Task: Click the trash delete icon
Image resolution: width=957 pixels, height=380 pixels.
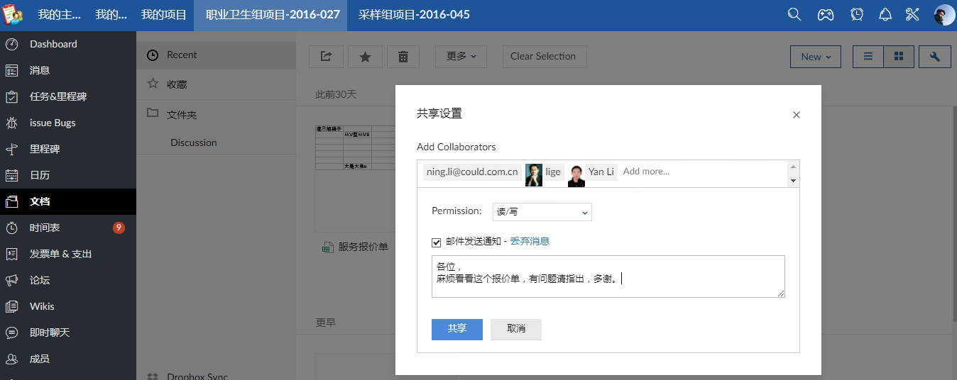Action: click(403, 57)
